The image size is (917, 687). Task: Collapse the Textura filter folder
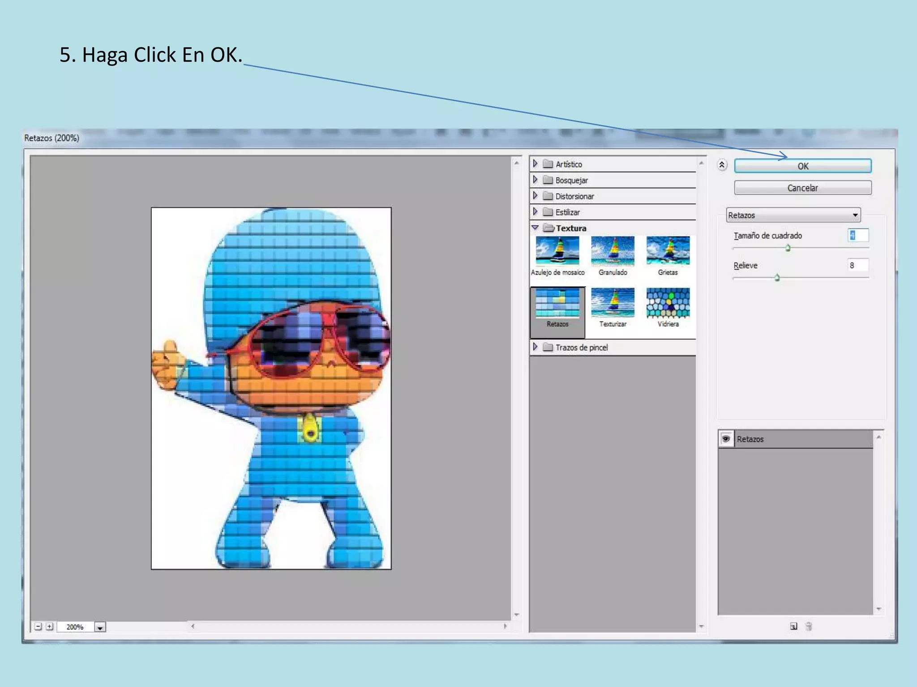coord(536,228)
